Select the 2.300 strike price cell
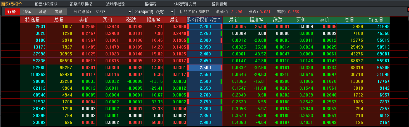 pyautogui.click(x=205, y=40)
